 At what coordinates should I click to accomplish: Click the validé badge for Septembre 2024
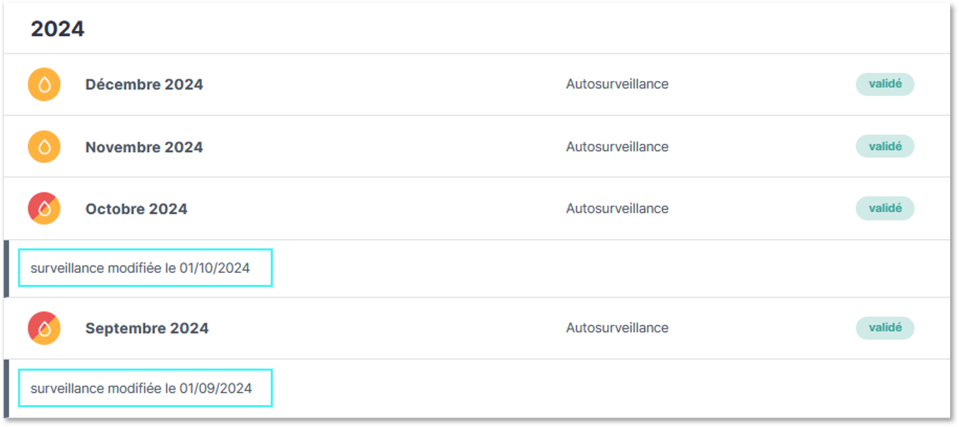coord(885,327)
